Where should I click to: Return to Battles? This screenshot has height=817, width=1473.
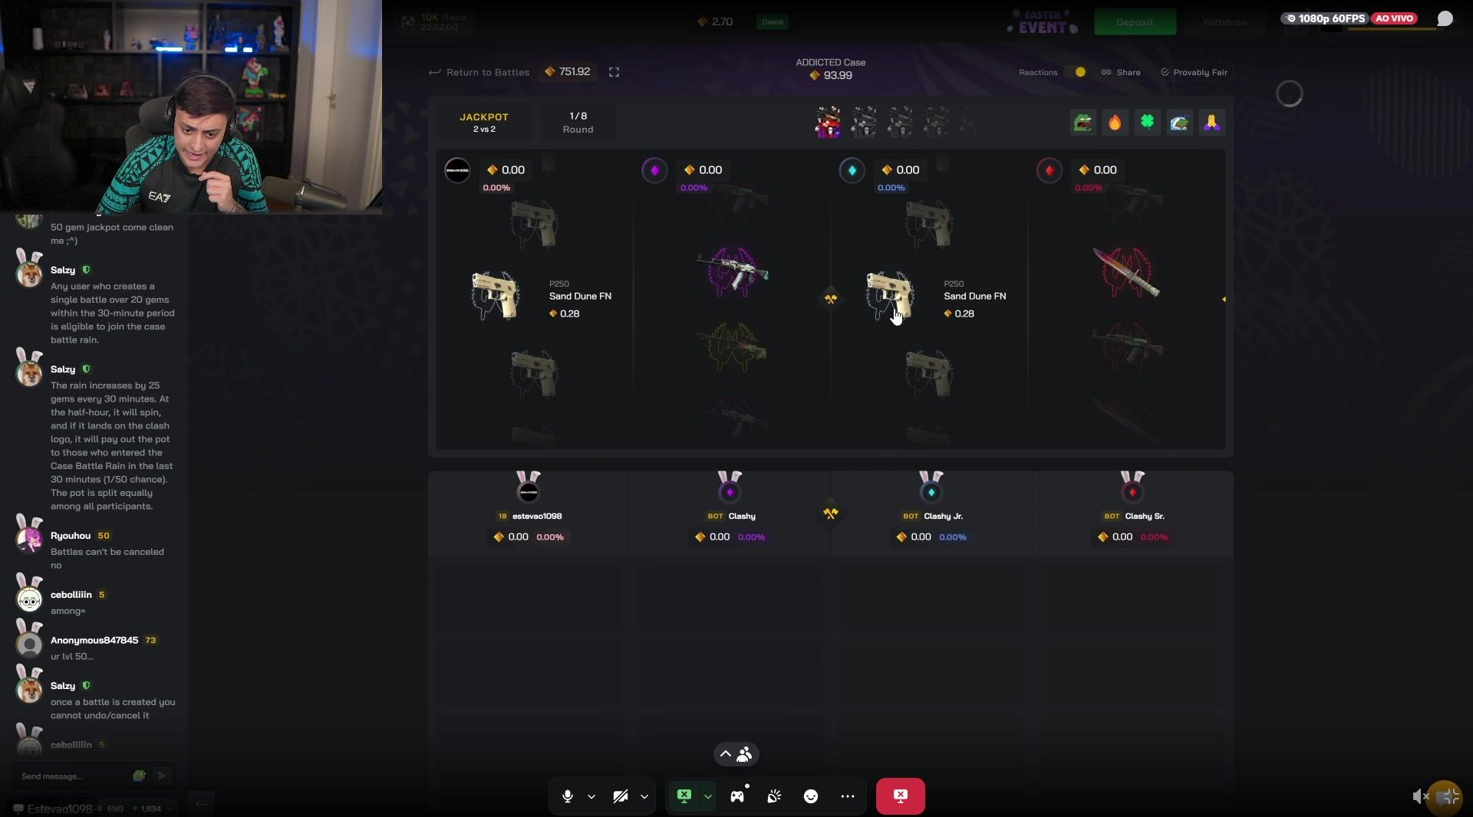[479, 72]
